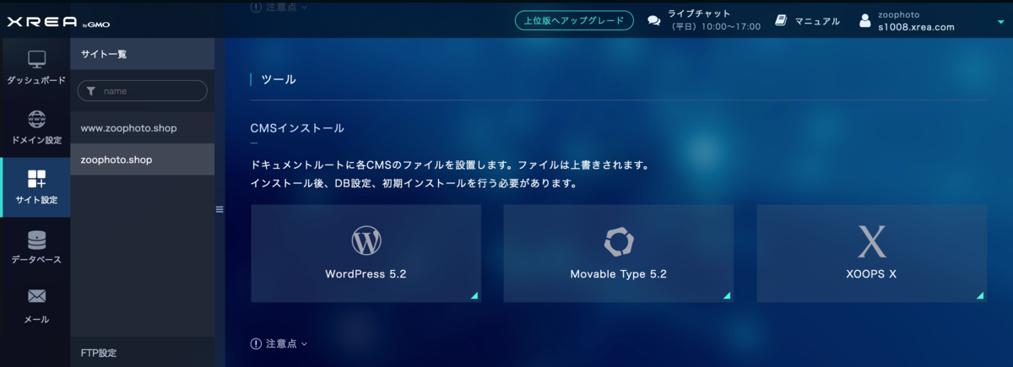Select the Site settings grid icon
The height and width of the screenshot is (367, 1013).
(36, 179)
